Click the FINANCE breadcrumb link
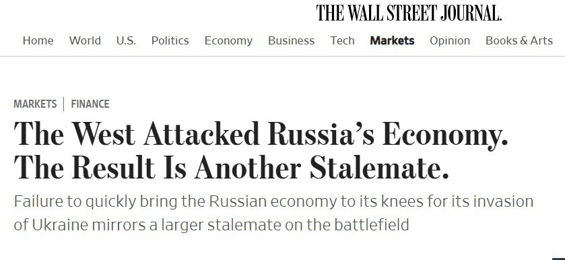Screen dimensions: 565x260 [90, 104]
